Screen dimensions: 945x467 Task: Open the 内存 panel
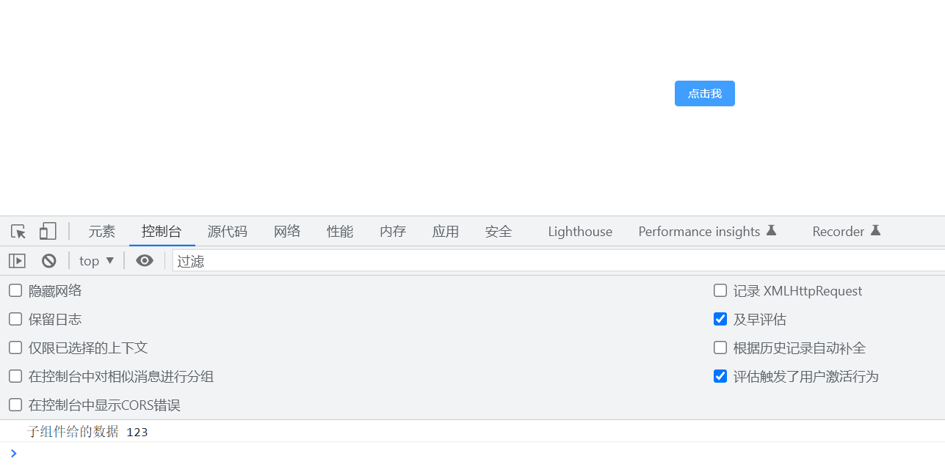pyautogui.click(x=393, y=231)
